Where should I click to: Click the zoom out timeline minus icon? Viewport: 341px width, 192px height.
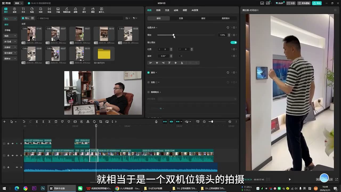pos(204,122)
